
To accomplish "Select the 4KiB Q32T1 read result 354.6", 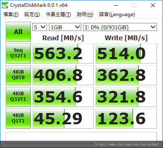I will (x=63, y=97).
